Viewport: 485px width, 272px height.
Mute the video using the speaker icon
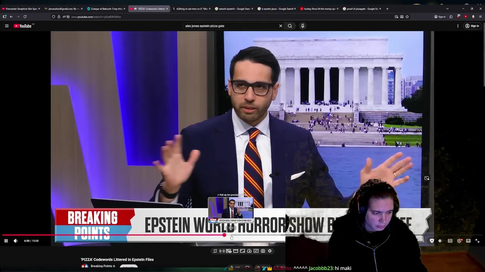click(16, 241)
